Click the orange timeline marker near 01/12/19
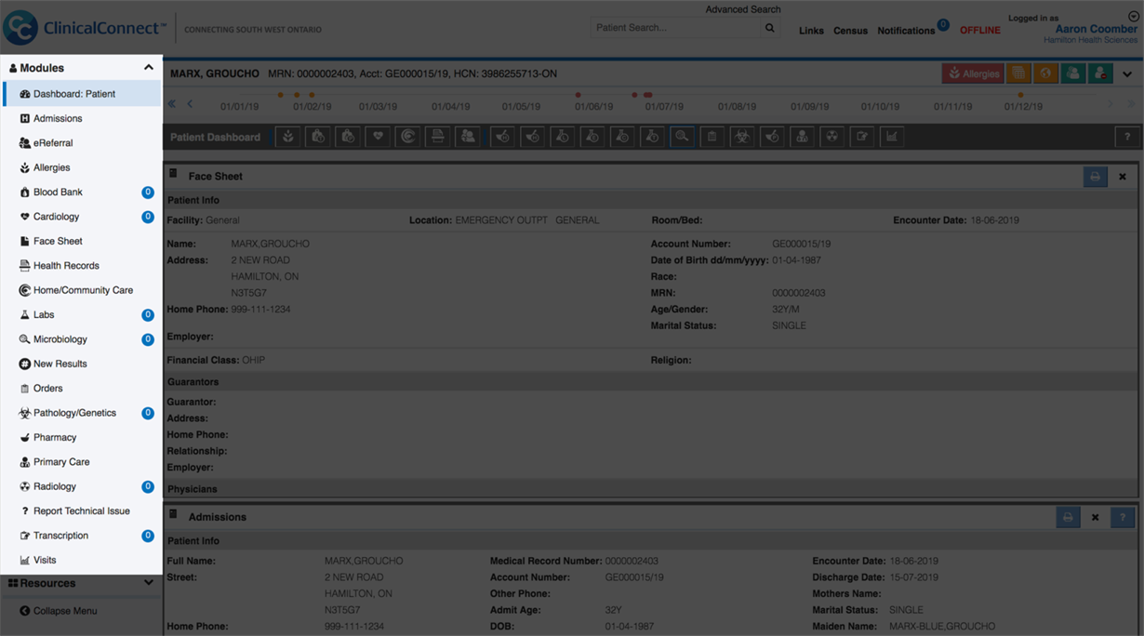 pos(1020,95)
